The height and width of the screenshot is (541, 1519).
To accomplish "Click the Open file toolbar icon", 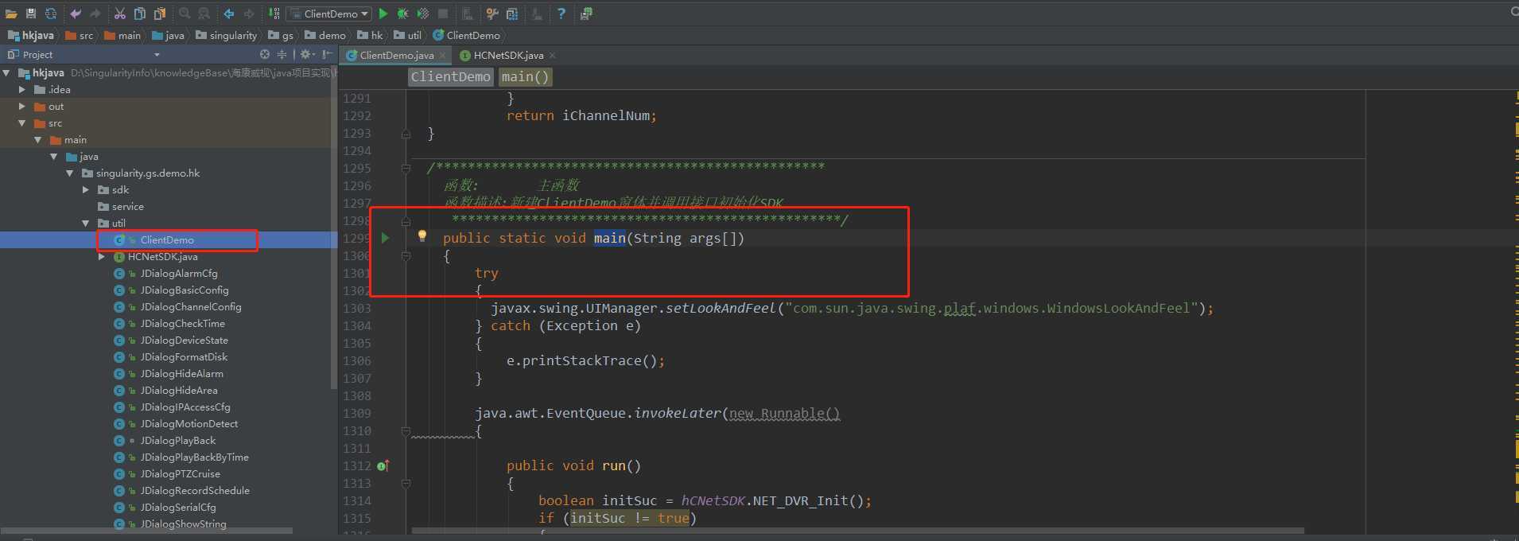I will [x=11, y=14].
